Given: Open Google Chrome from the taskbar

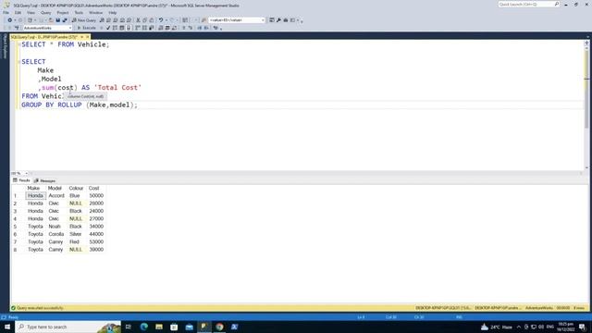Looking at the screenshot, I should point(219,327).
